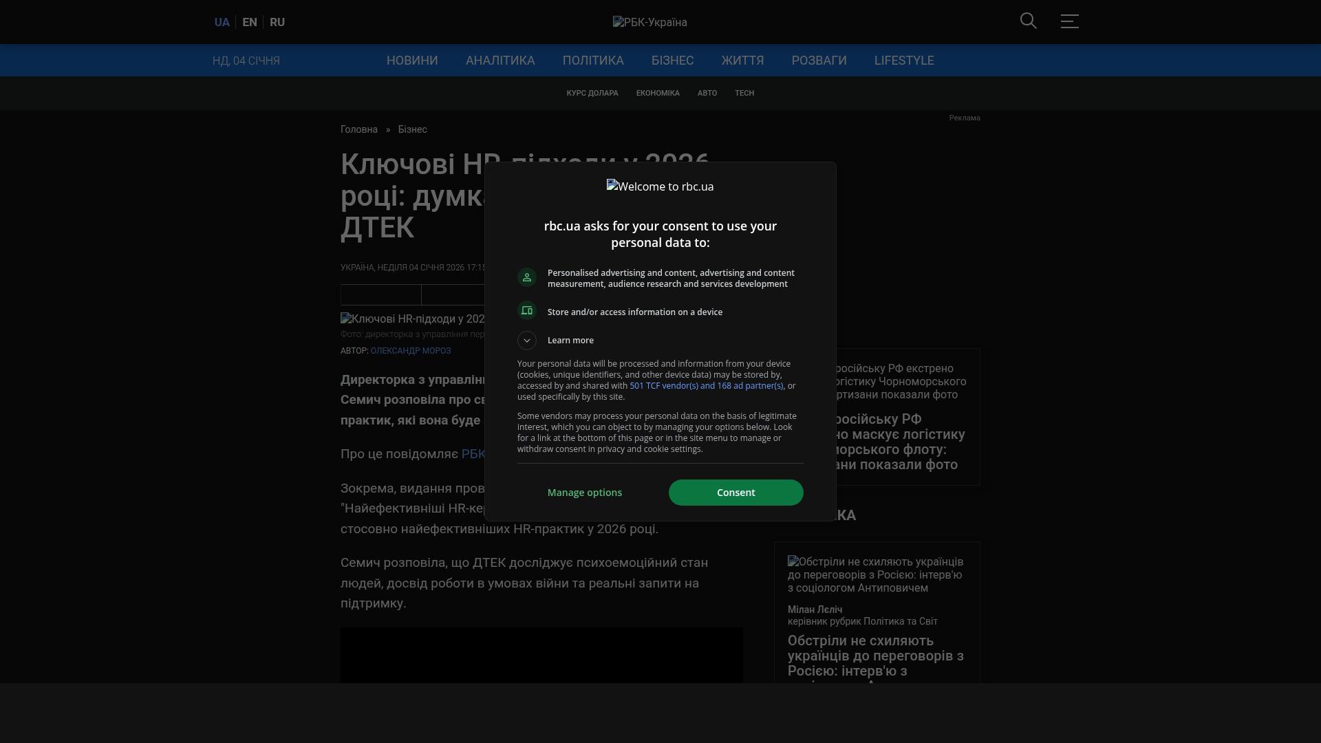Open the hamburger menu icon
This screenshot has width=1321, height=743.
(x=1069, y=21)
